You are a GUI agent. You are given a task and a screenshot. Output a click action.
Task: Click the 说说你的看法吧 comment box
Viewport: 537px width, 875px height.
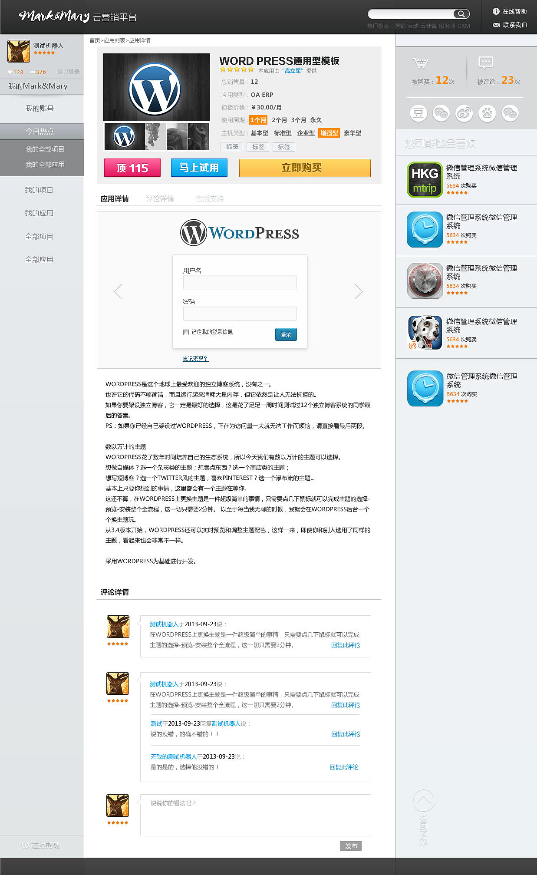tap(256, 815)
